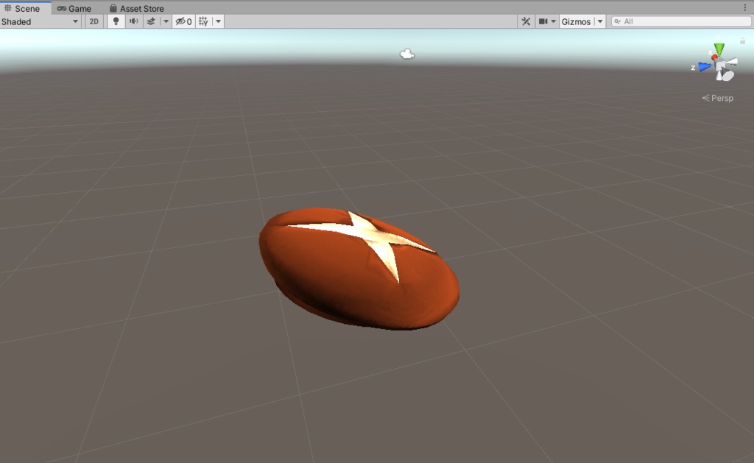Open the Game tab
Image resolution: width=754 pixels, height=463 pixels.
coord(74,8)
